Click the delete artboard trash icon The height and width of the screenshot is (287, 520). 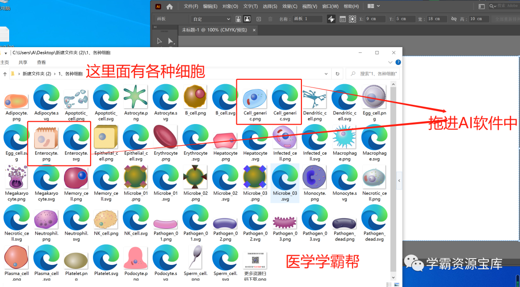coord(270,19)
